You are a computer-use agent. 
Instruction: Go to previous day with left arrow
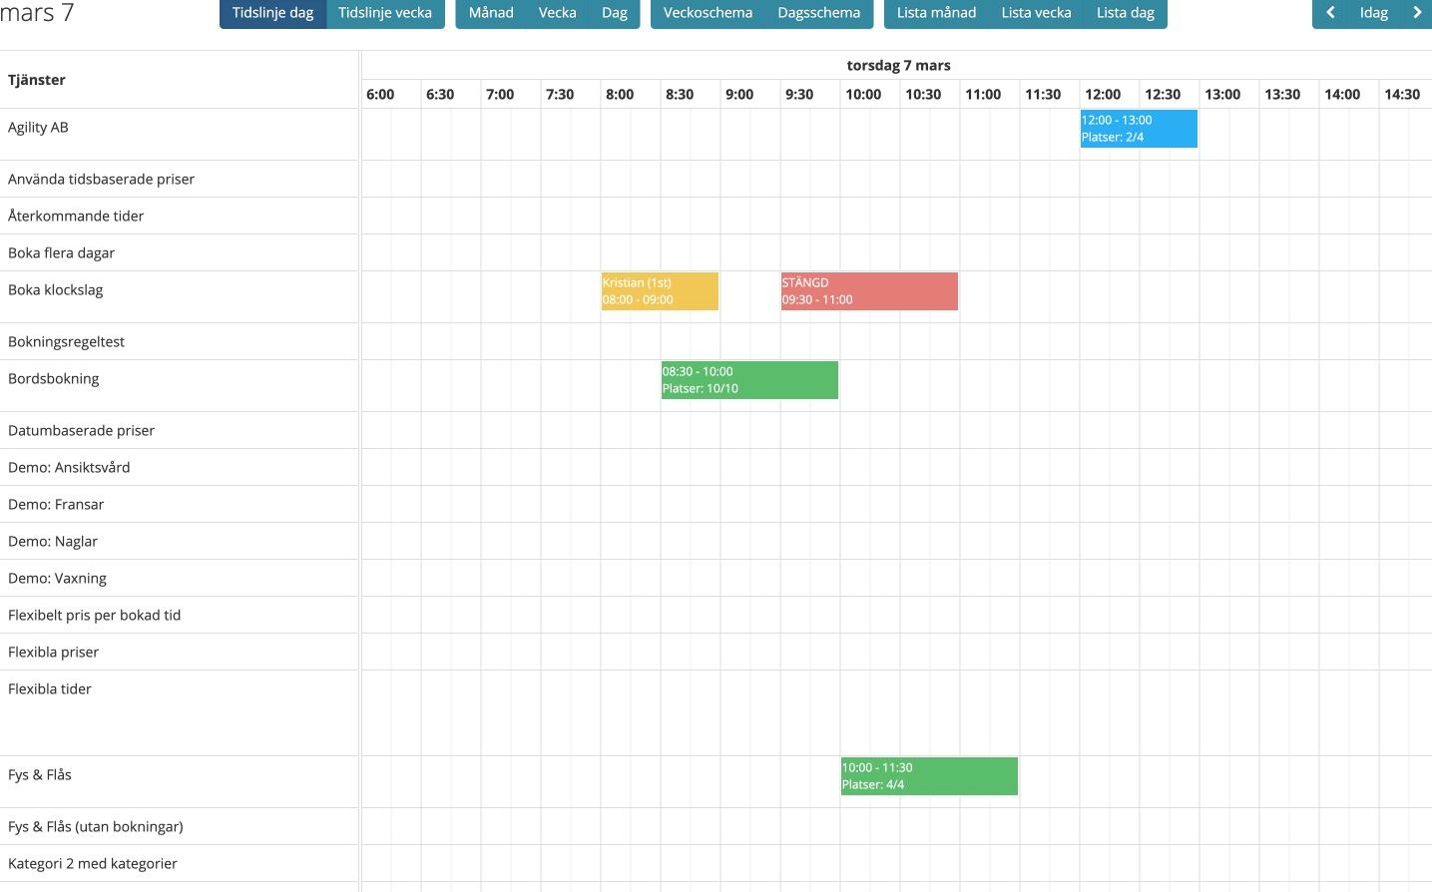click(x=1330, y=13)
